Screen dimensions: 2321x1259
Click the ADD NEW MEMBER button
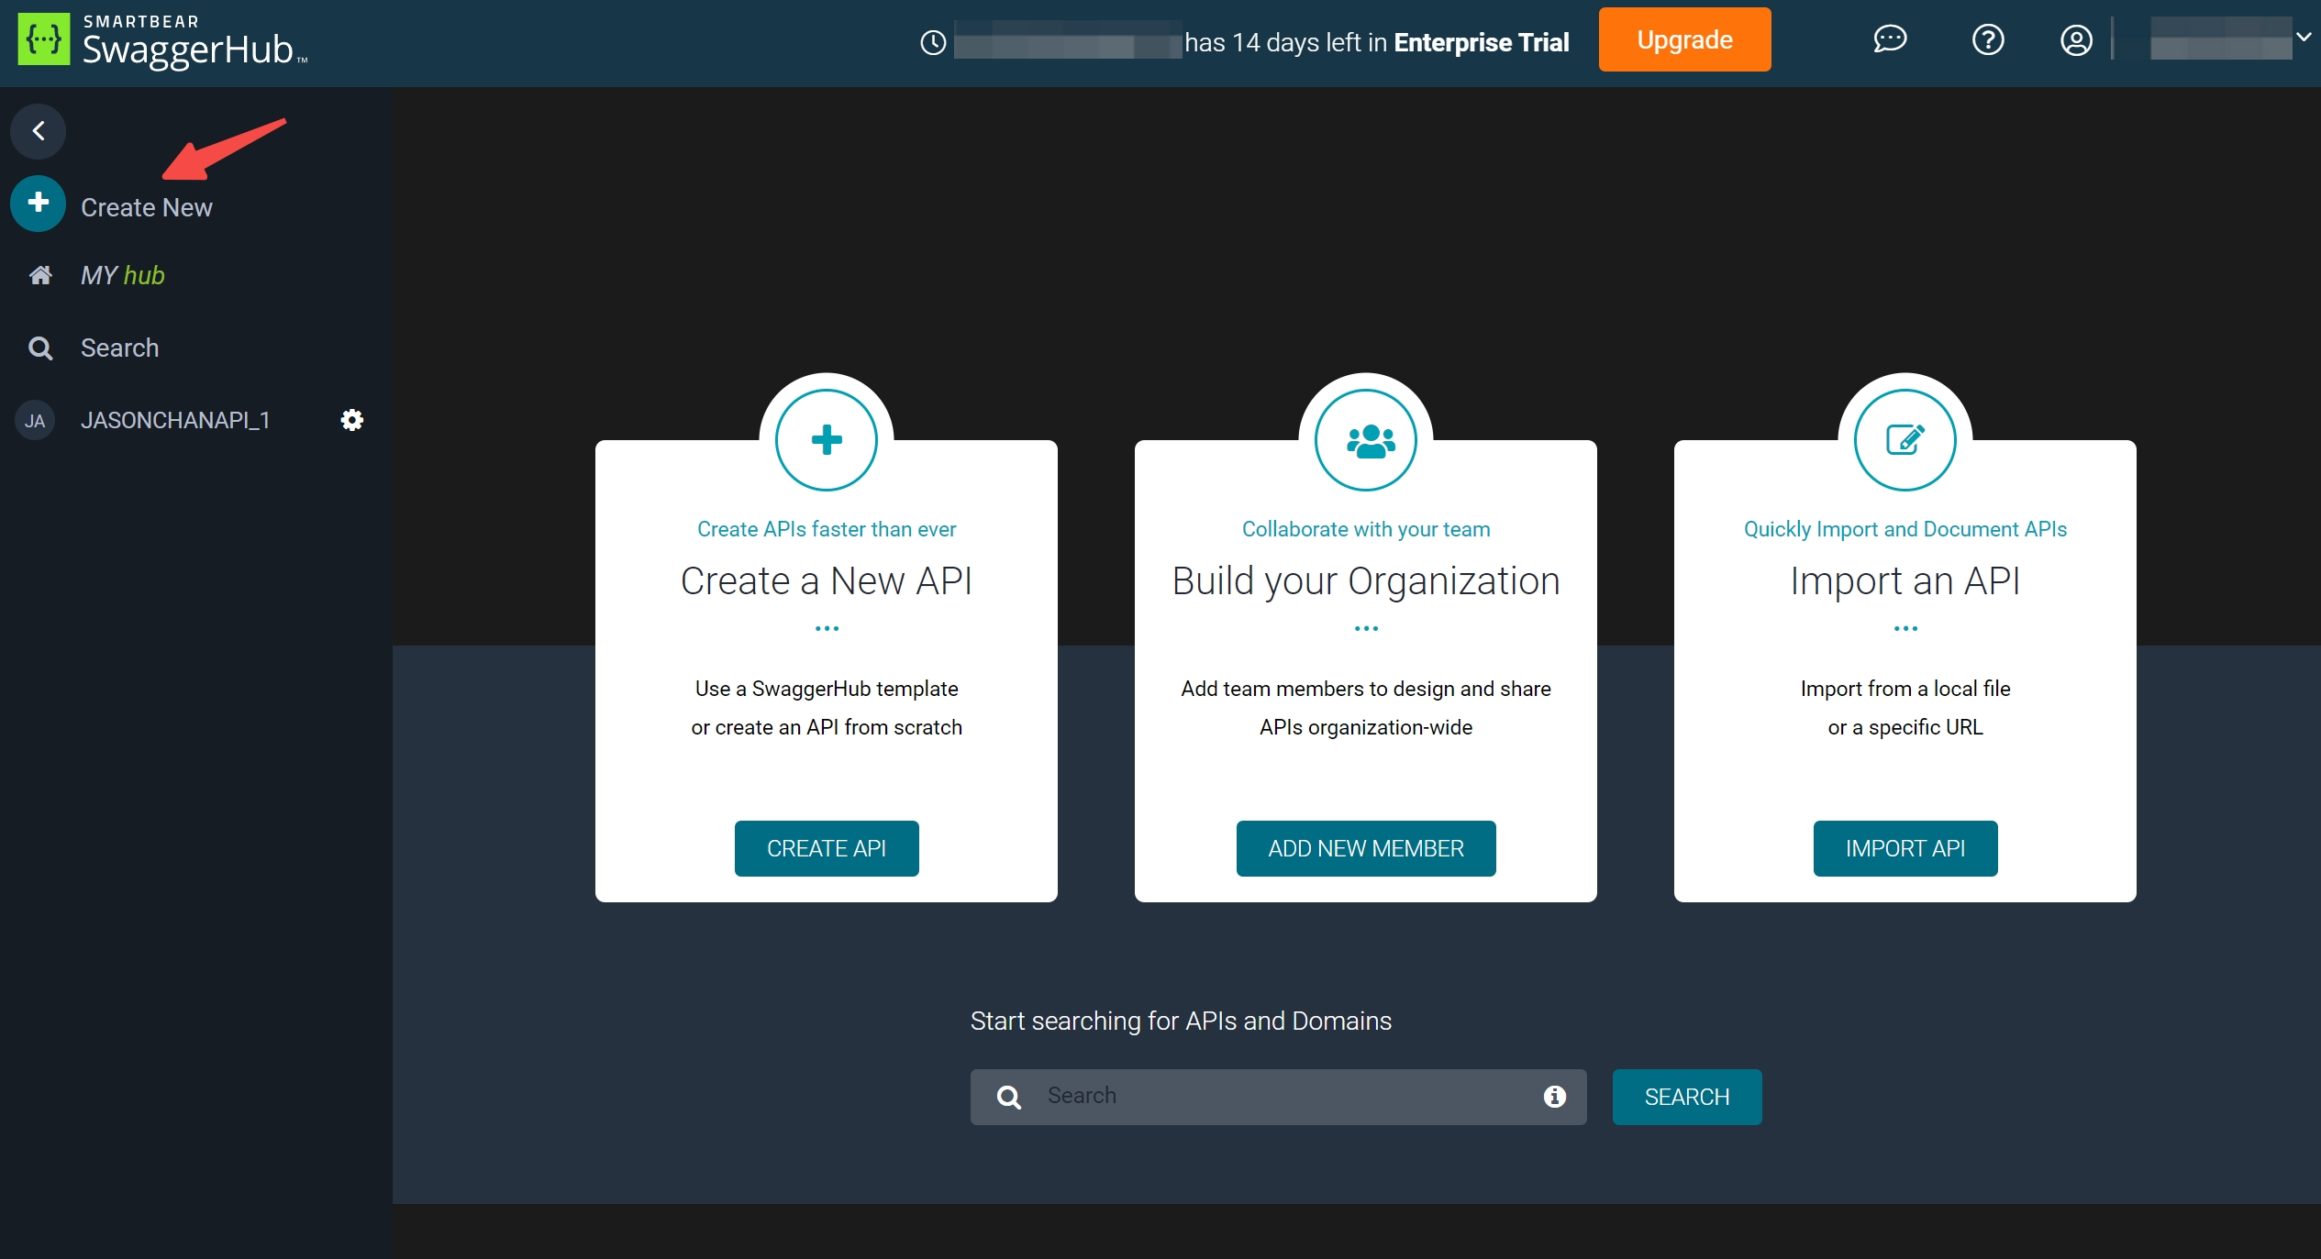pos(1366,848)
